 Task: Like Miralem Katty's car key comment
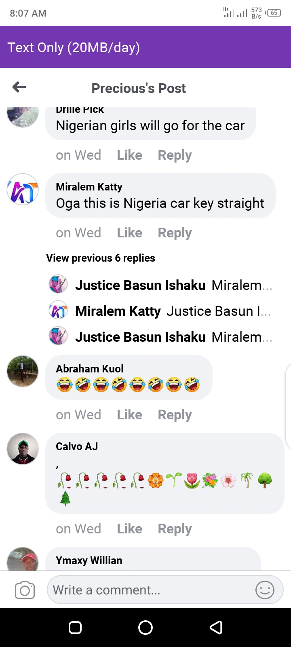[129, 233]
